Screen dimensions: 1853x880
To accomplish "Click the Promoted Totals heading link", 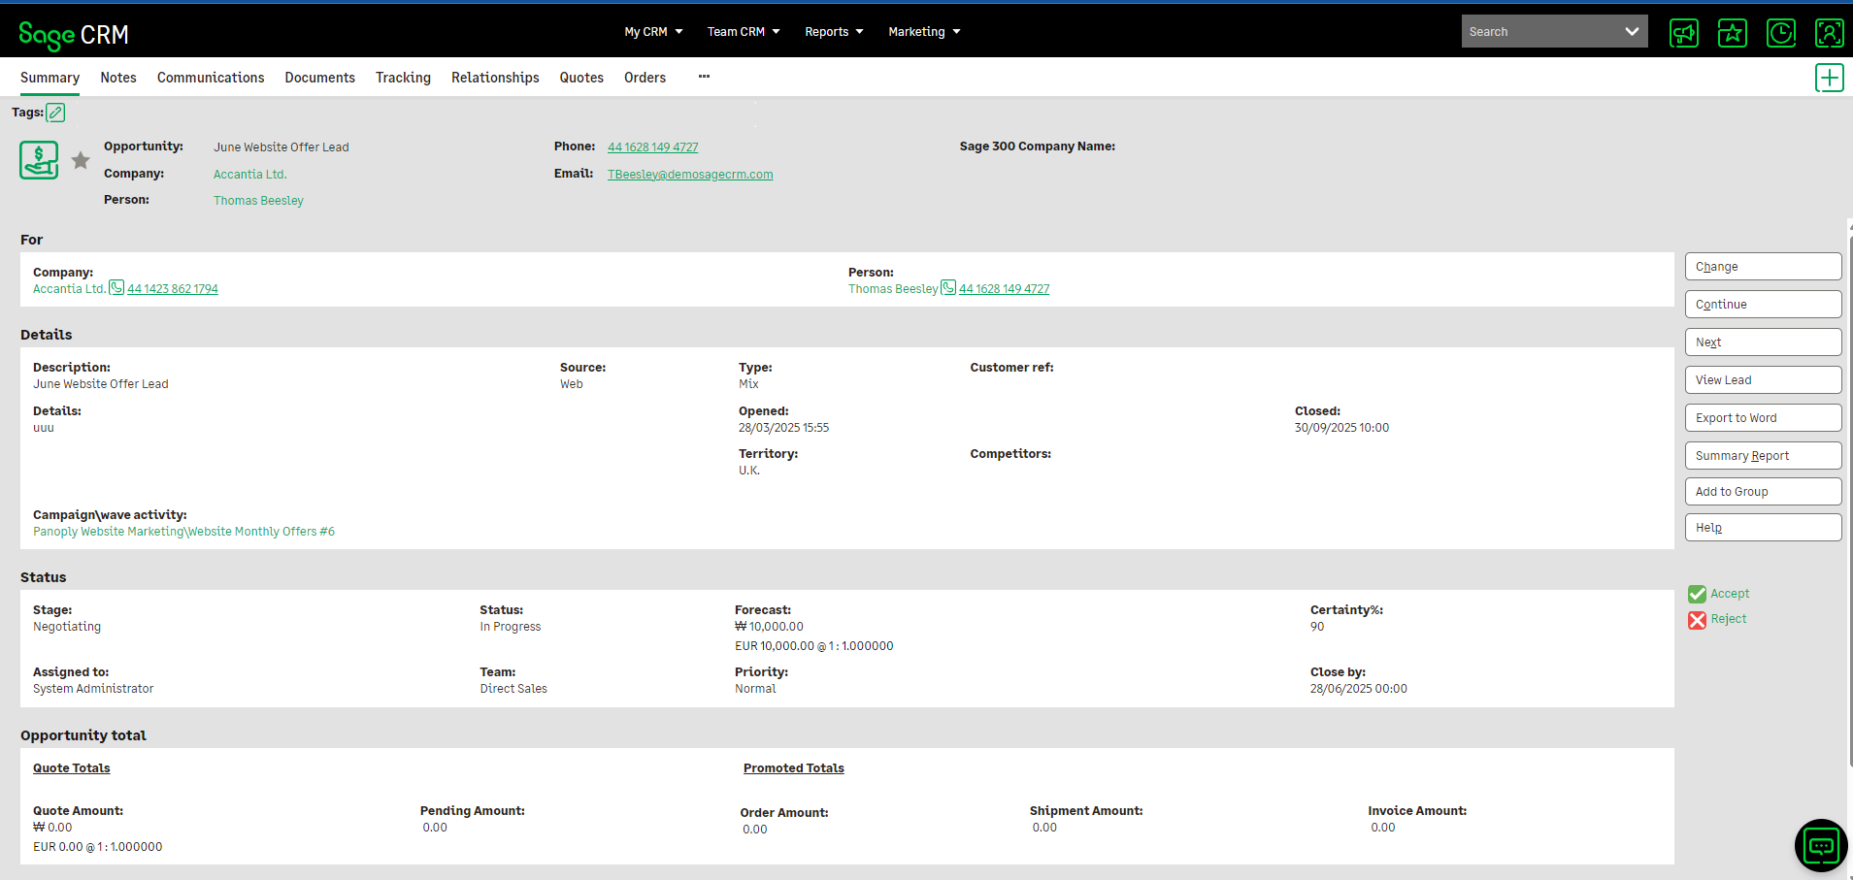I will click(x=794, y=768).
